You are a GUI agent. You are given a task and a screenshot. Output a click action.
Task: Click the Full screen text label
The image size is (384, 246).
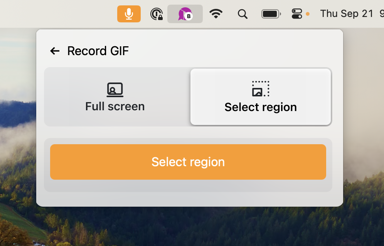(x=115, y=106)
